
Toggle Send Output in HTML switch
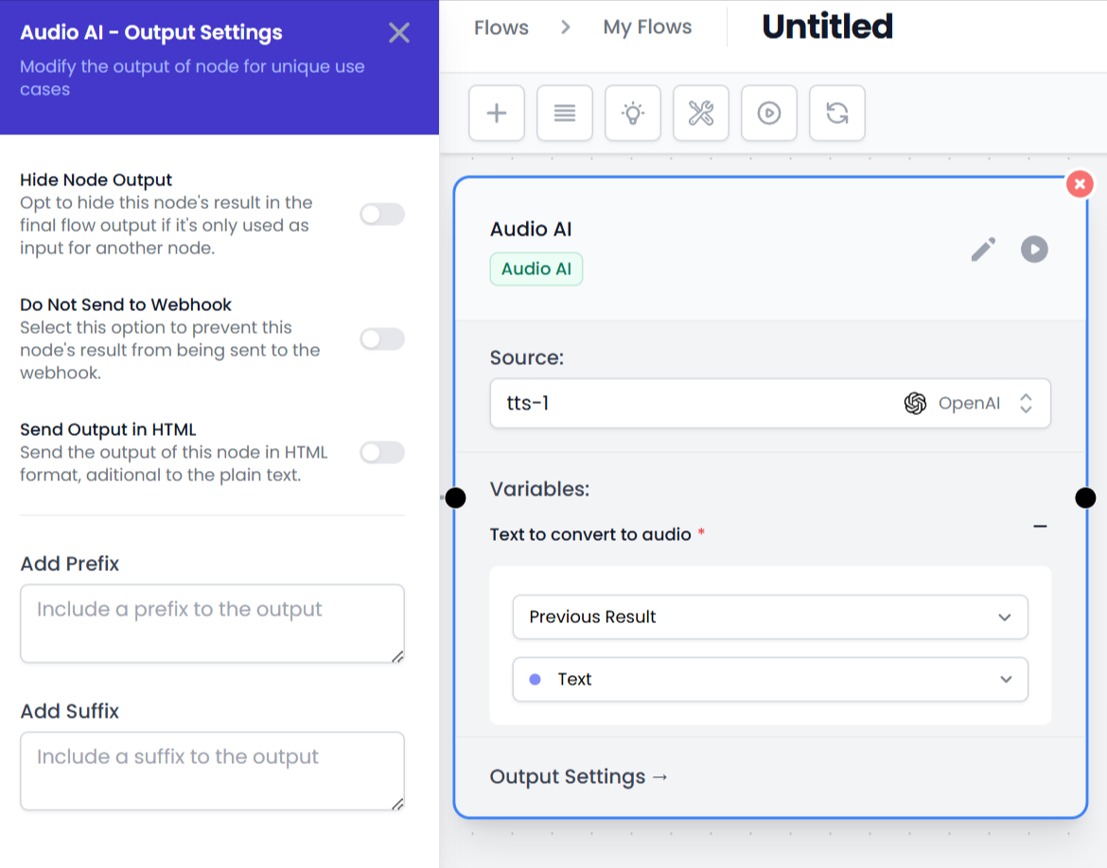(382, 453)
